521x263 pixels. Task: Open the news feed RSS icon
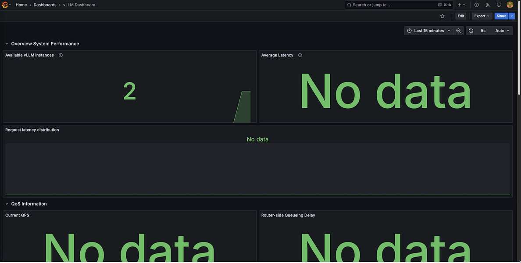click(x=488, y=5)
